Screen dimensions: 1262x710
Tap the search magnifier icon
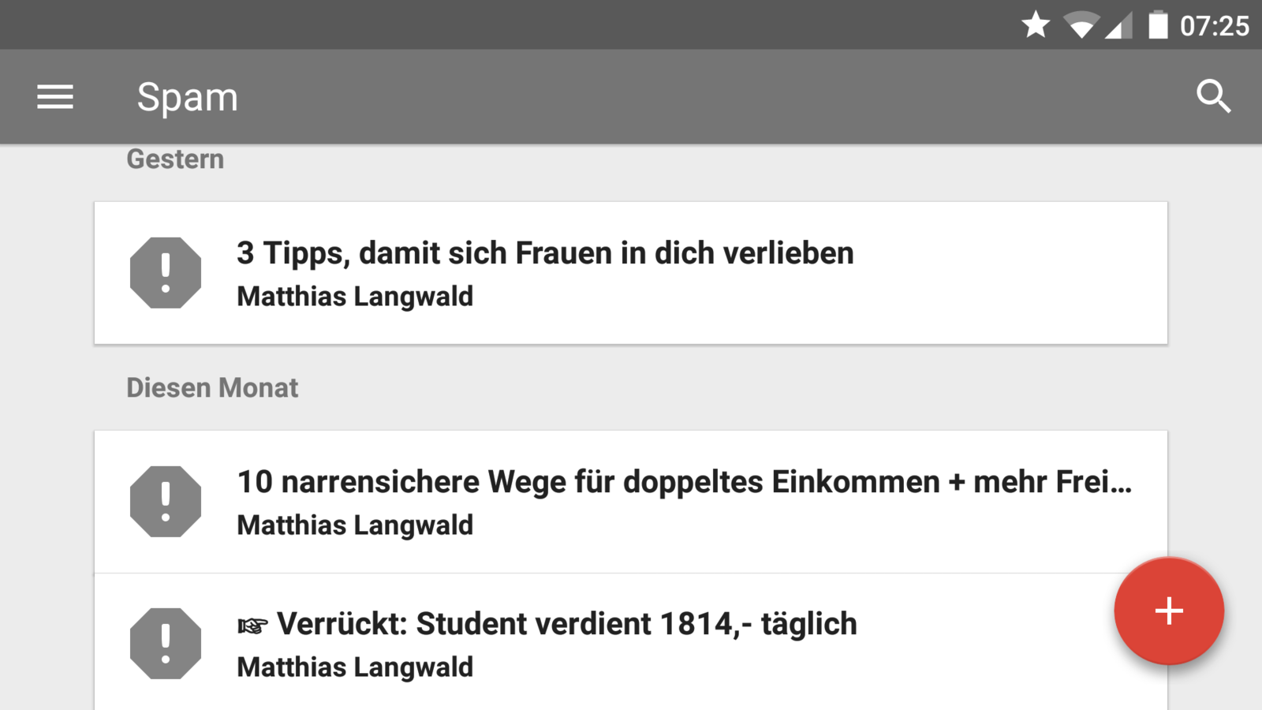pos(1213,97)
